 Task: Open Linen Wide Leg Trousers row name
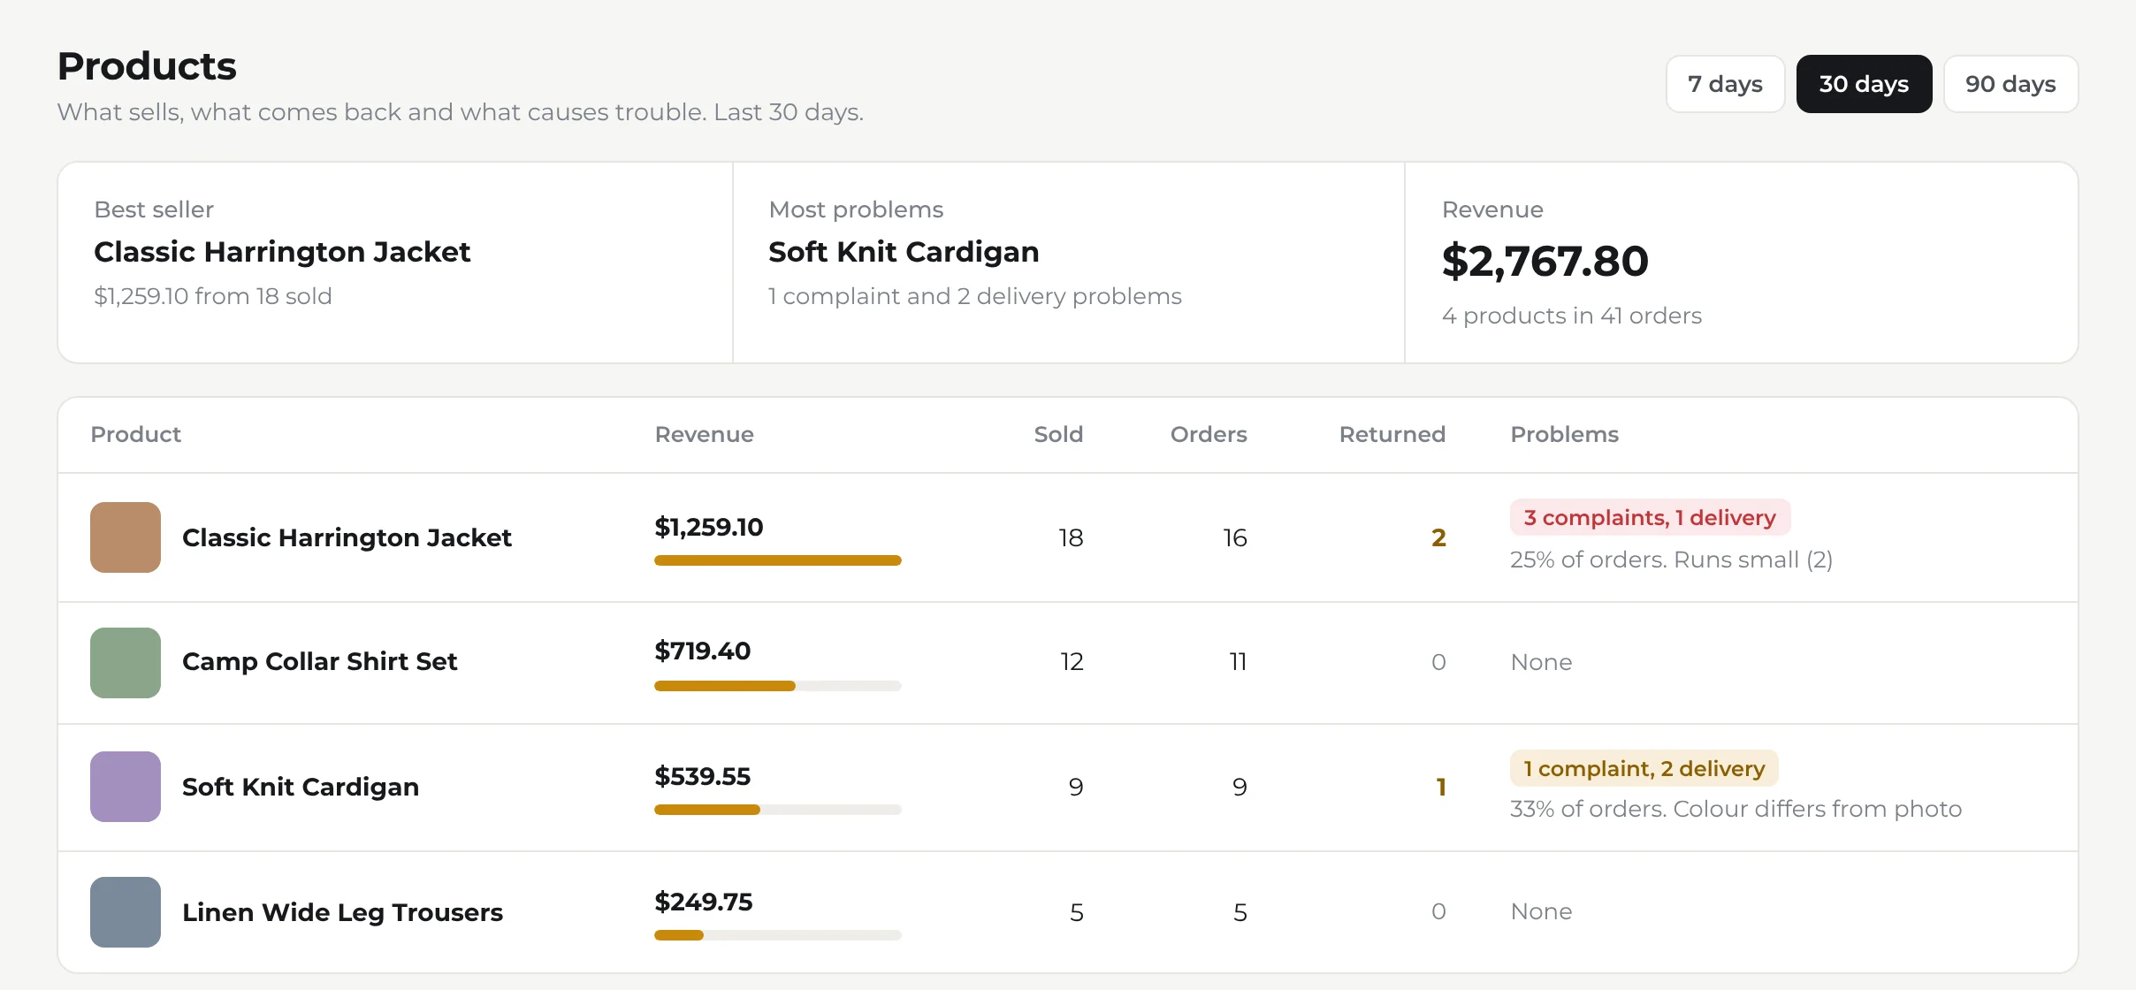point(342,912)
